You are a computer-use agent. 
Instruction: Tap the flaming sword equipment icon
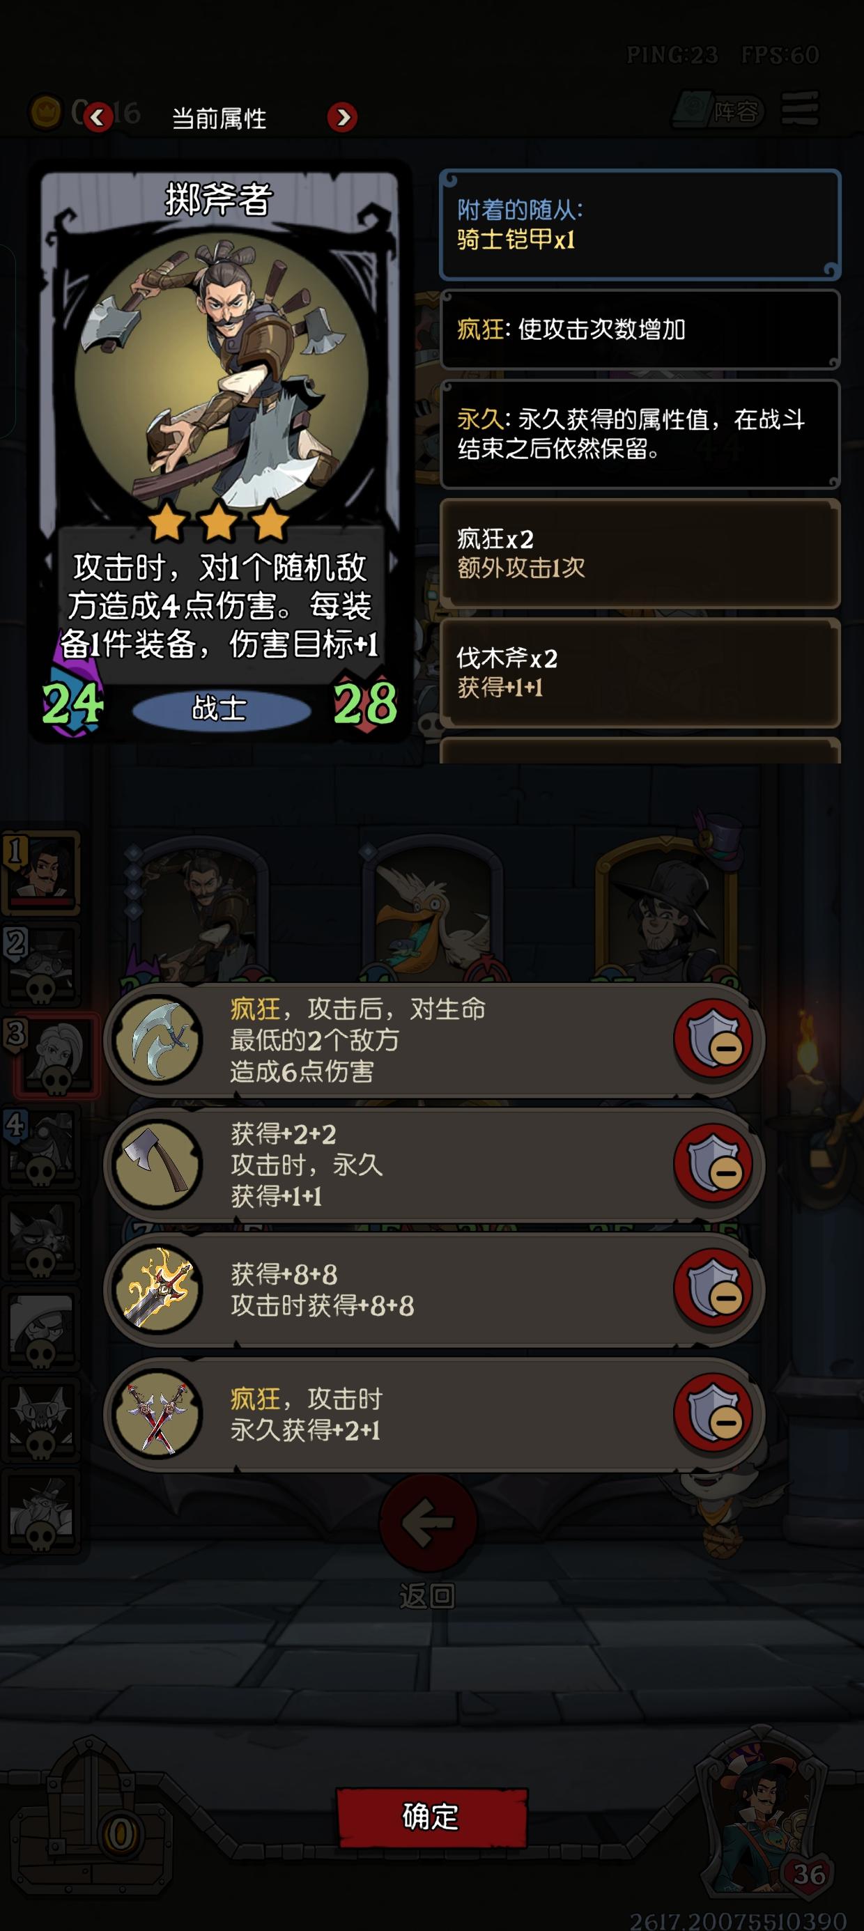tap(158, 1289)
